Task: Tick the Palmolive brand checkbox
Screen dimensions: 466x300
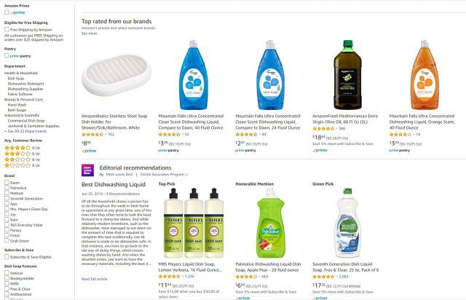Action: pos(7,188)
